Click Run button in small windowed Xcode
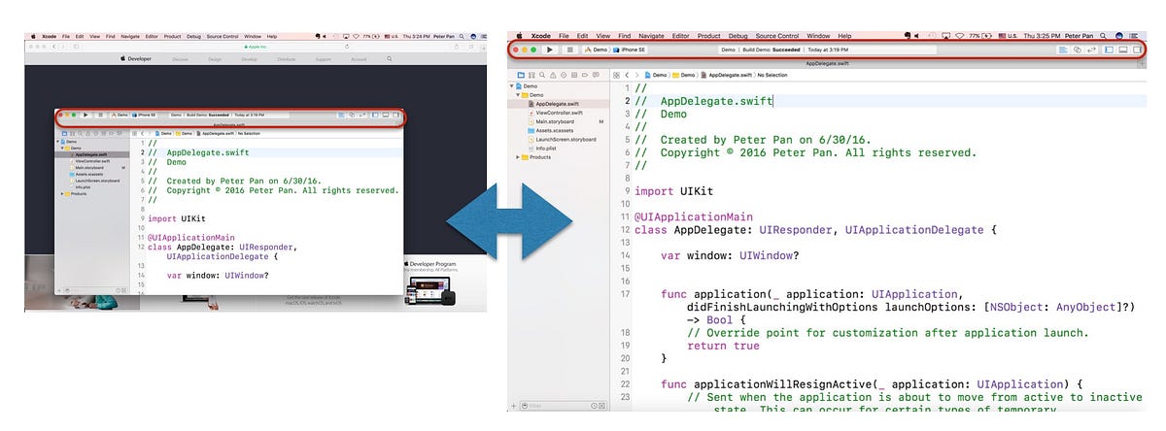Viewport: 1166px width, 431px height. [x=86, y=115]
